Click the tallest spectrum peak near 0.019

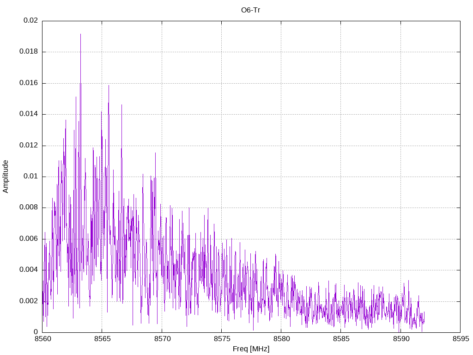pyautogui.click(x=80, y=34)
